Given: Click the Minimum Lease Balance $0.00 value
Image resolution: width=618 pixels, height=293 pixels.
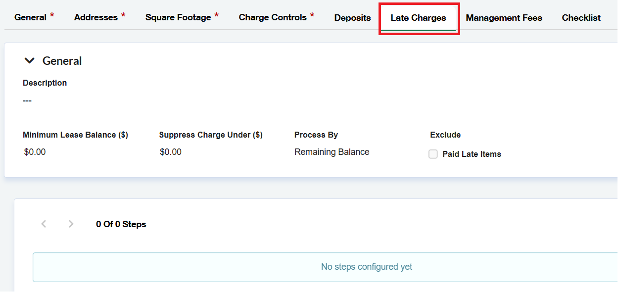Looking at the screenshot, I should pyautogui.click(x=35, y=152).
